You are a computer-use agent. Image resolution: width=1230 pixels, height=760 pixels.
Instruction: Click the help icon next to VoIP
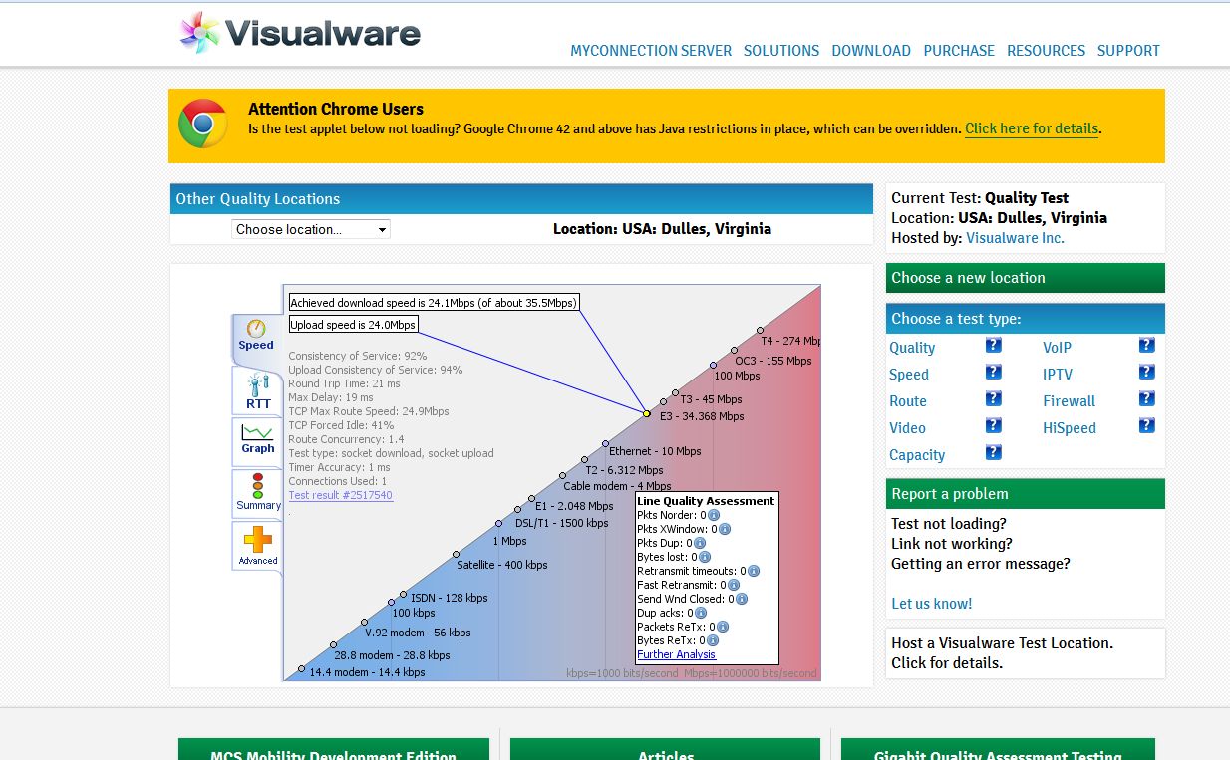click(x=1147, y=346)
